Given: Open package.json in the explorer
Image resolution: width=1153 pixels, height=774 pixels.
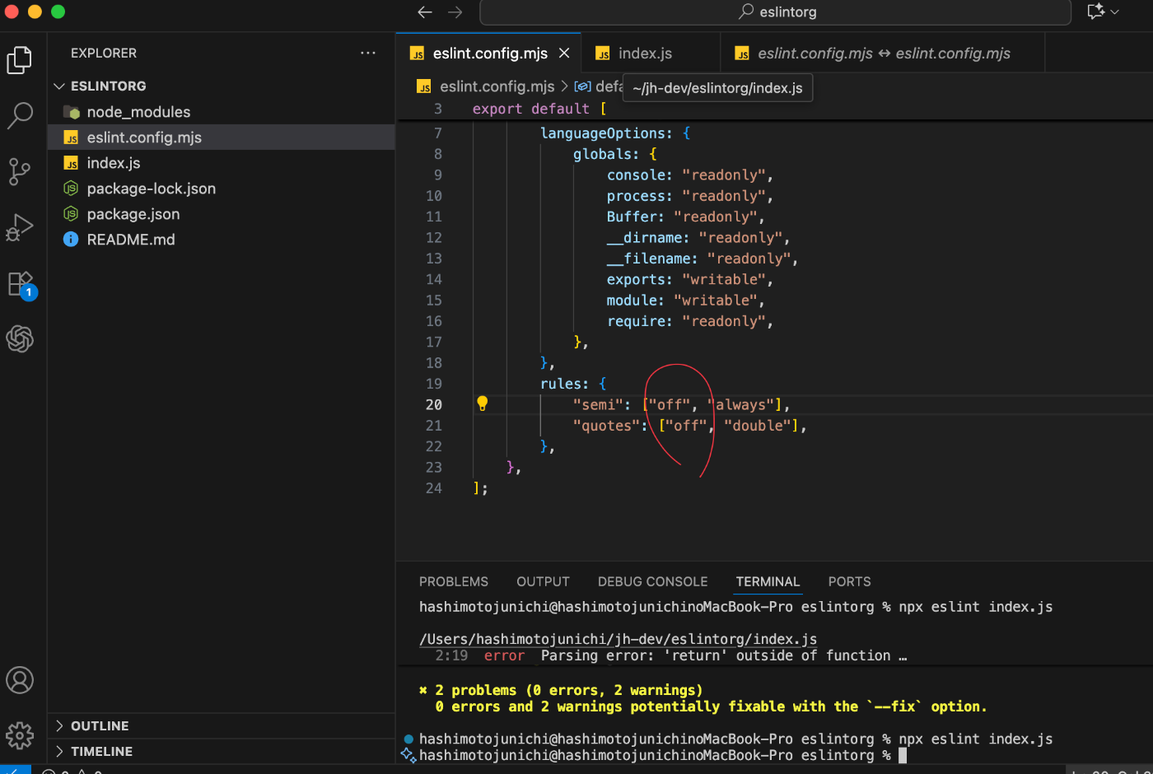Looking at the screenshot, I should click(133, 214).
